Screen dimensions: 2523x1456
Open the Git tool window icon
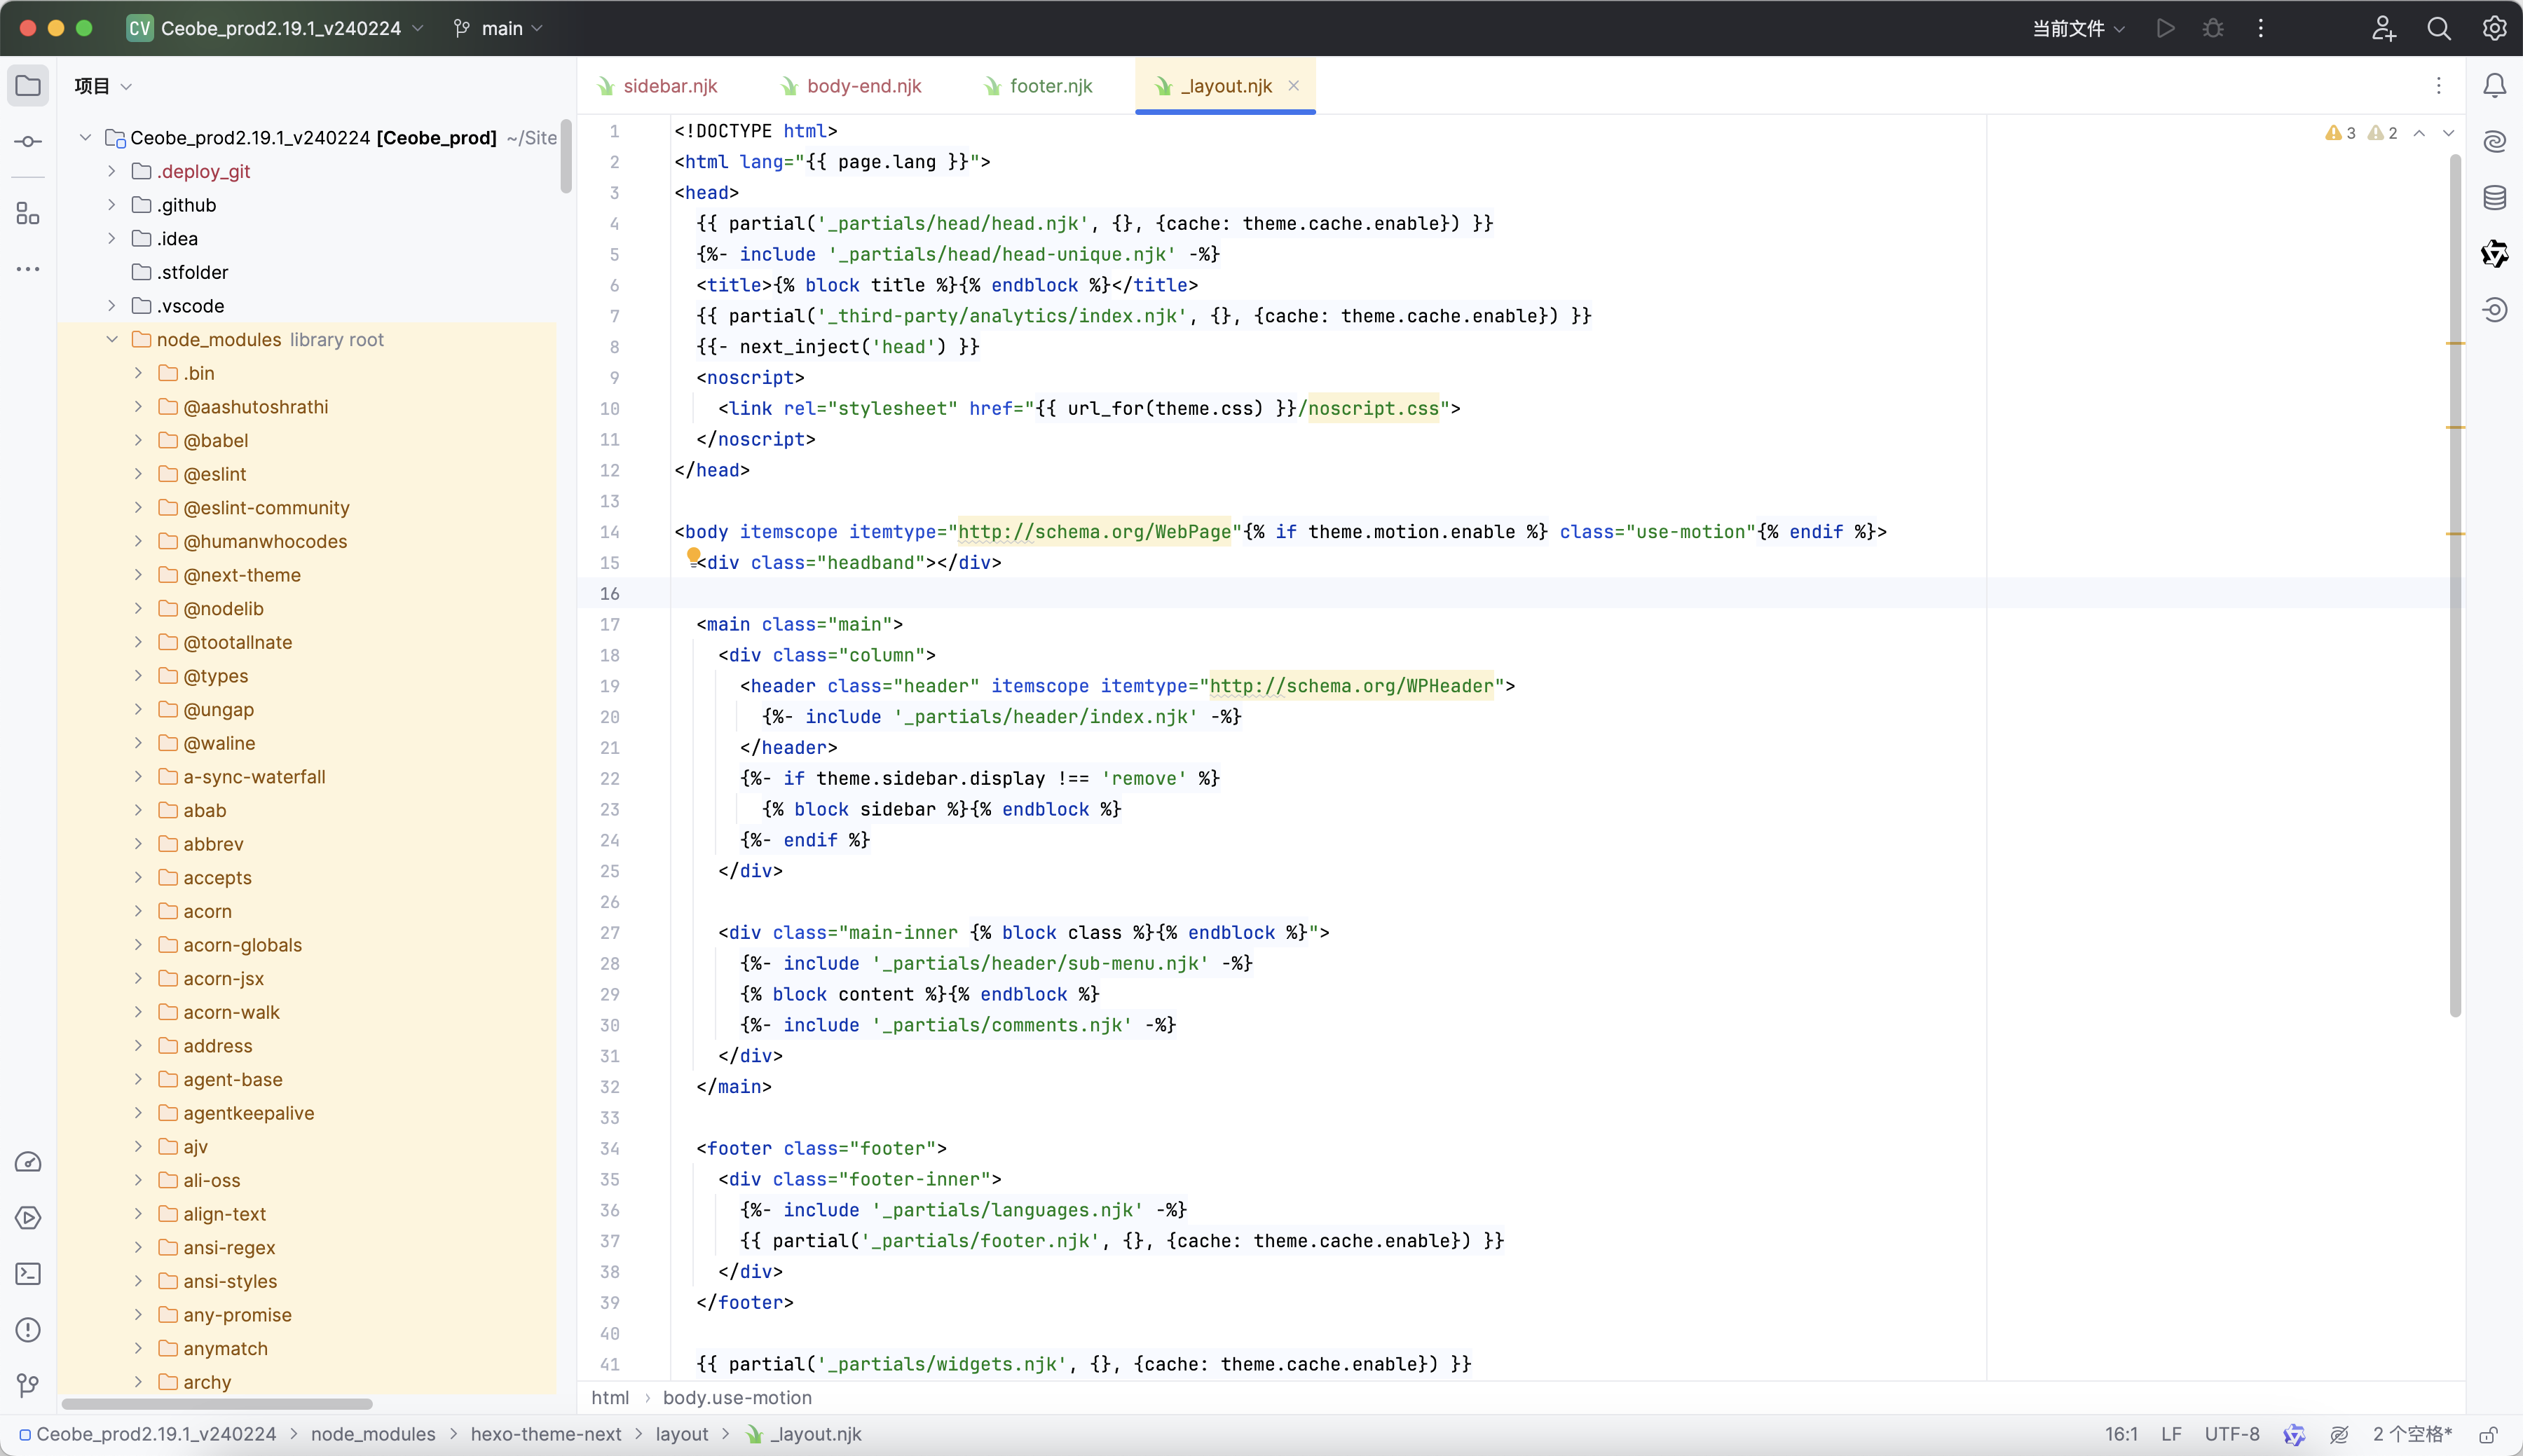point(28,1385)
